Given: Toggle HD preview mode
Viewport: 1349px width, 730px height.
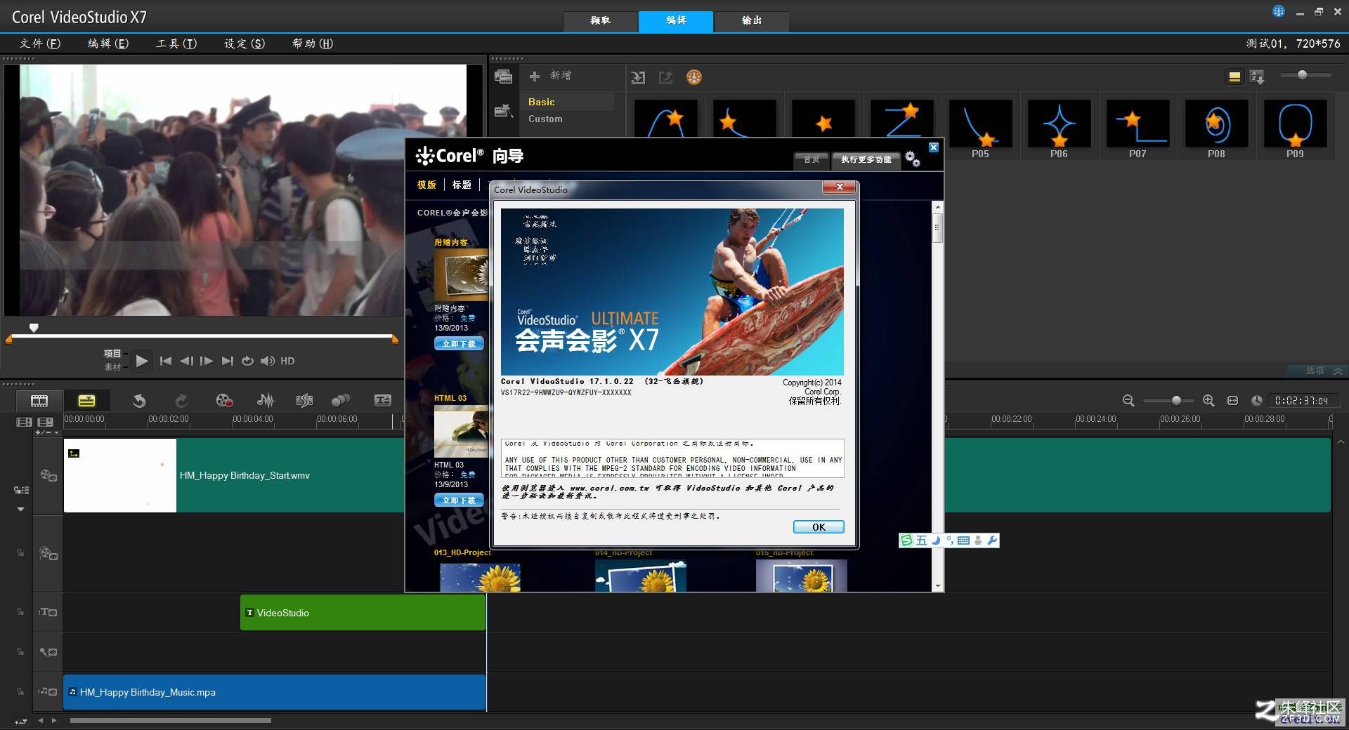Looking at the screenshot, I should click(287, 361).
